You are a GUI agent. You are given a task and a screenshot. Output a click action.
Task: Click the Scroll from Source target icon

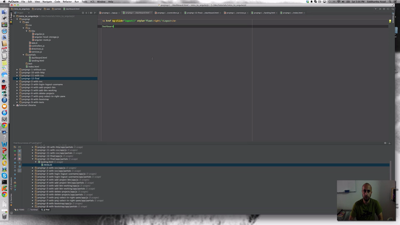click(x=83, y=13)
